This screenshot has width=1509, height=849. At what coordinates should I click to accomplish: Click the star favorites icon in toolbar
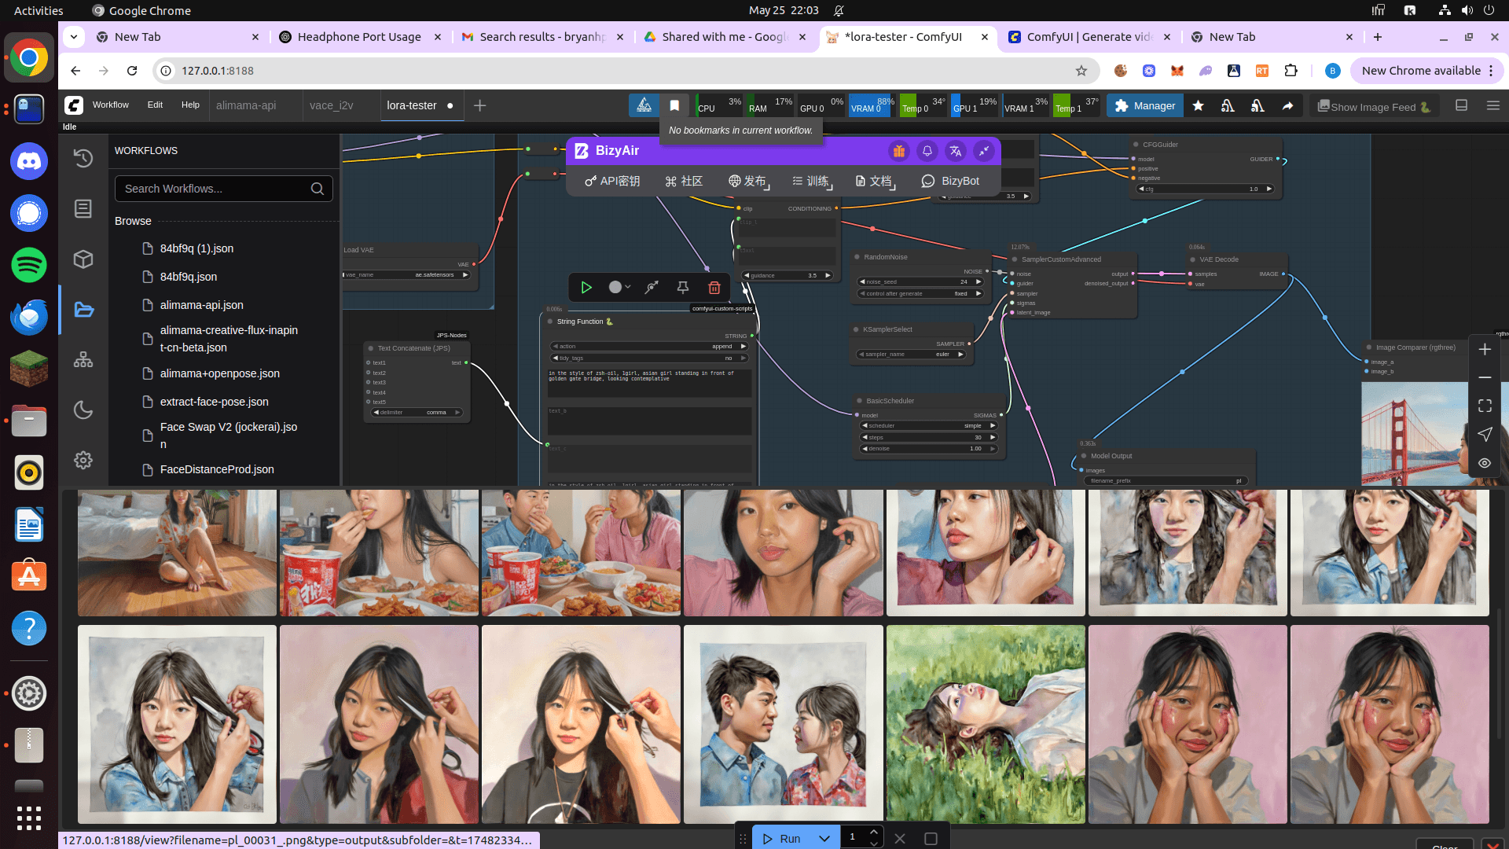click(1198, 105)
